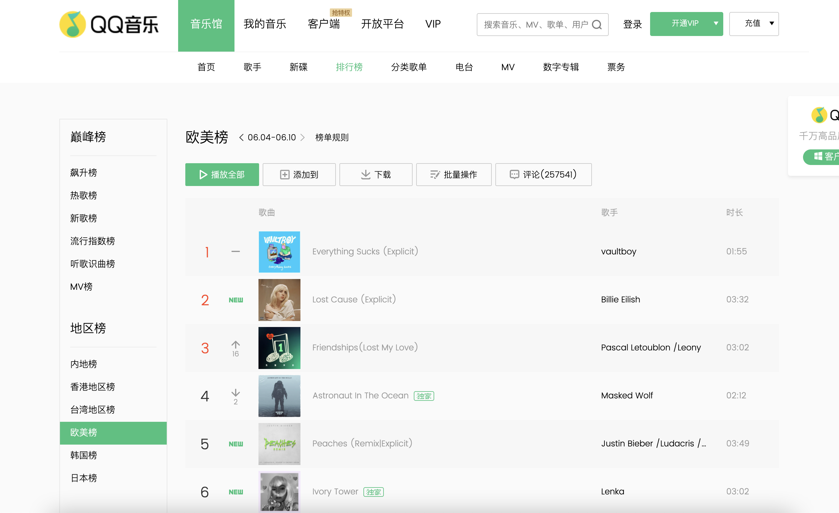Go to next week chart arrow
839x513 pixels.
point(302,137)
